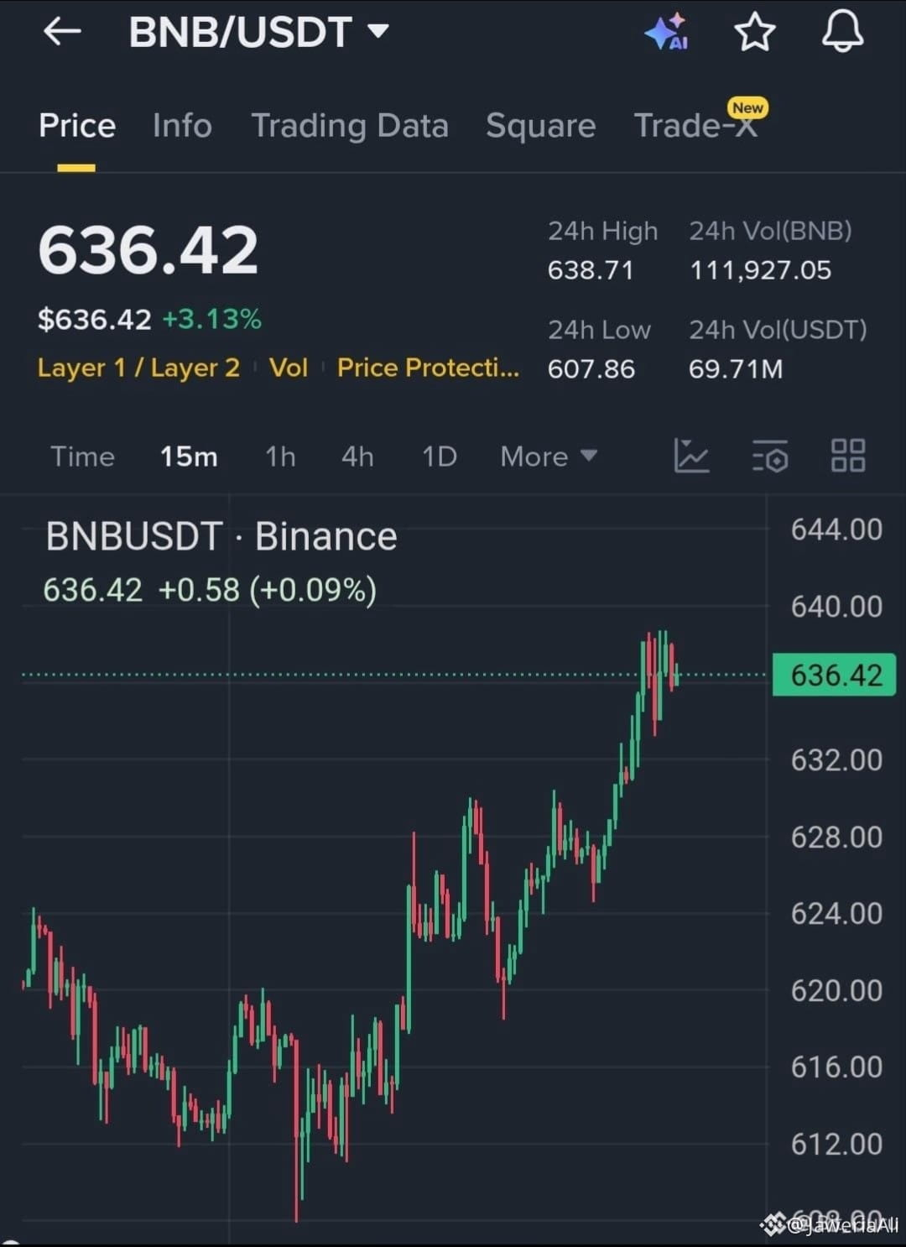
Task: Click the 616.00 price axis label
Action: [836, 1067]
